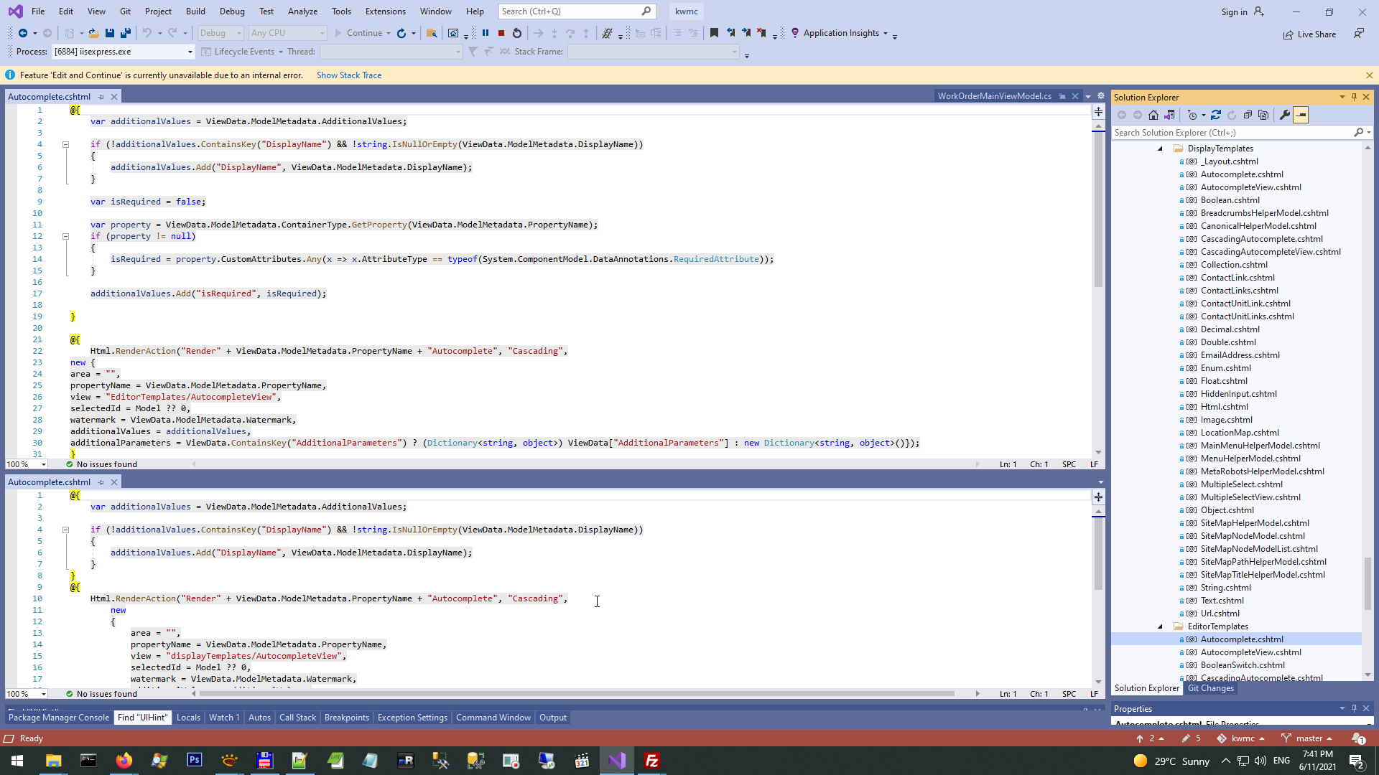Click the Live Share button

[1309, 34]
